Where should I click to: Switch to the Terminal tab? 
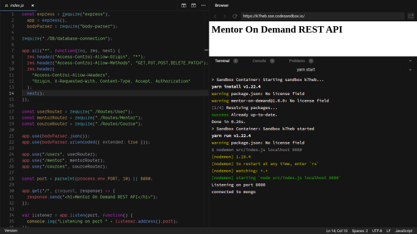(222, 61)
